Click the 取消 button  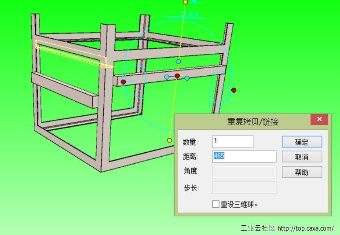pyautogui.click(x=302, y=157)
